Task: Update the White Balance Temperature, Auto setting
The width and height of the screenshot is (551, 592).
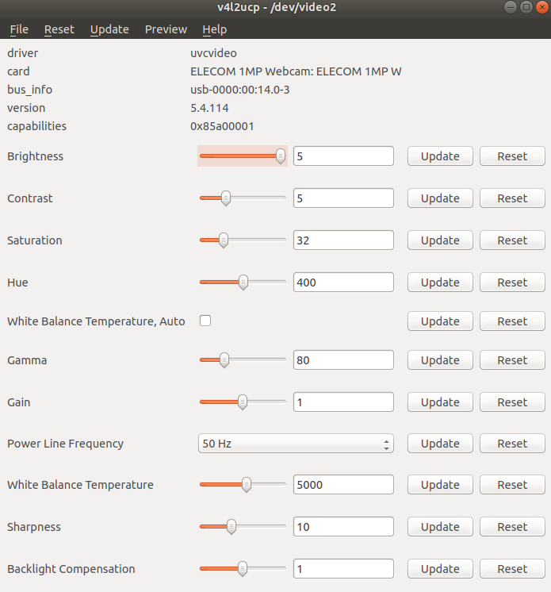Action: click(440, 321)
